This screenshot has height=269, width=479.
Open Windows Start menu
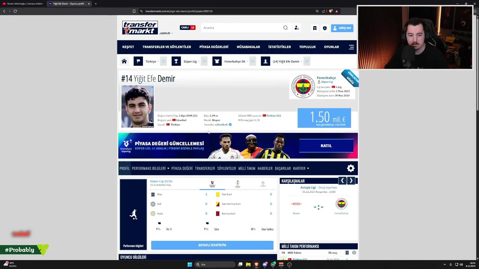tap(190, 265)
